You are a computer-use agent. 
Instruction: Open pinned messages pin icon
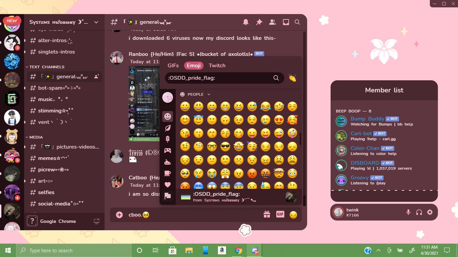pos(259,22)
